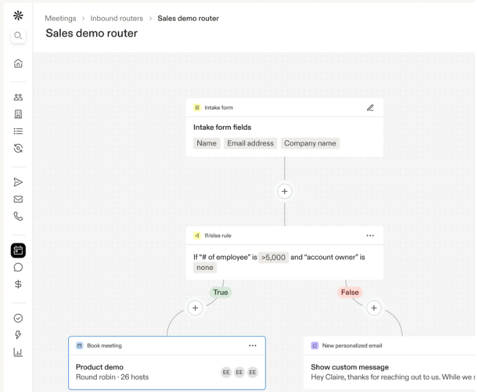Add a step on the True branch
The image size is (477, 392).
click(195, 308)
